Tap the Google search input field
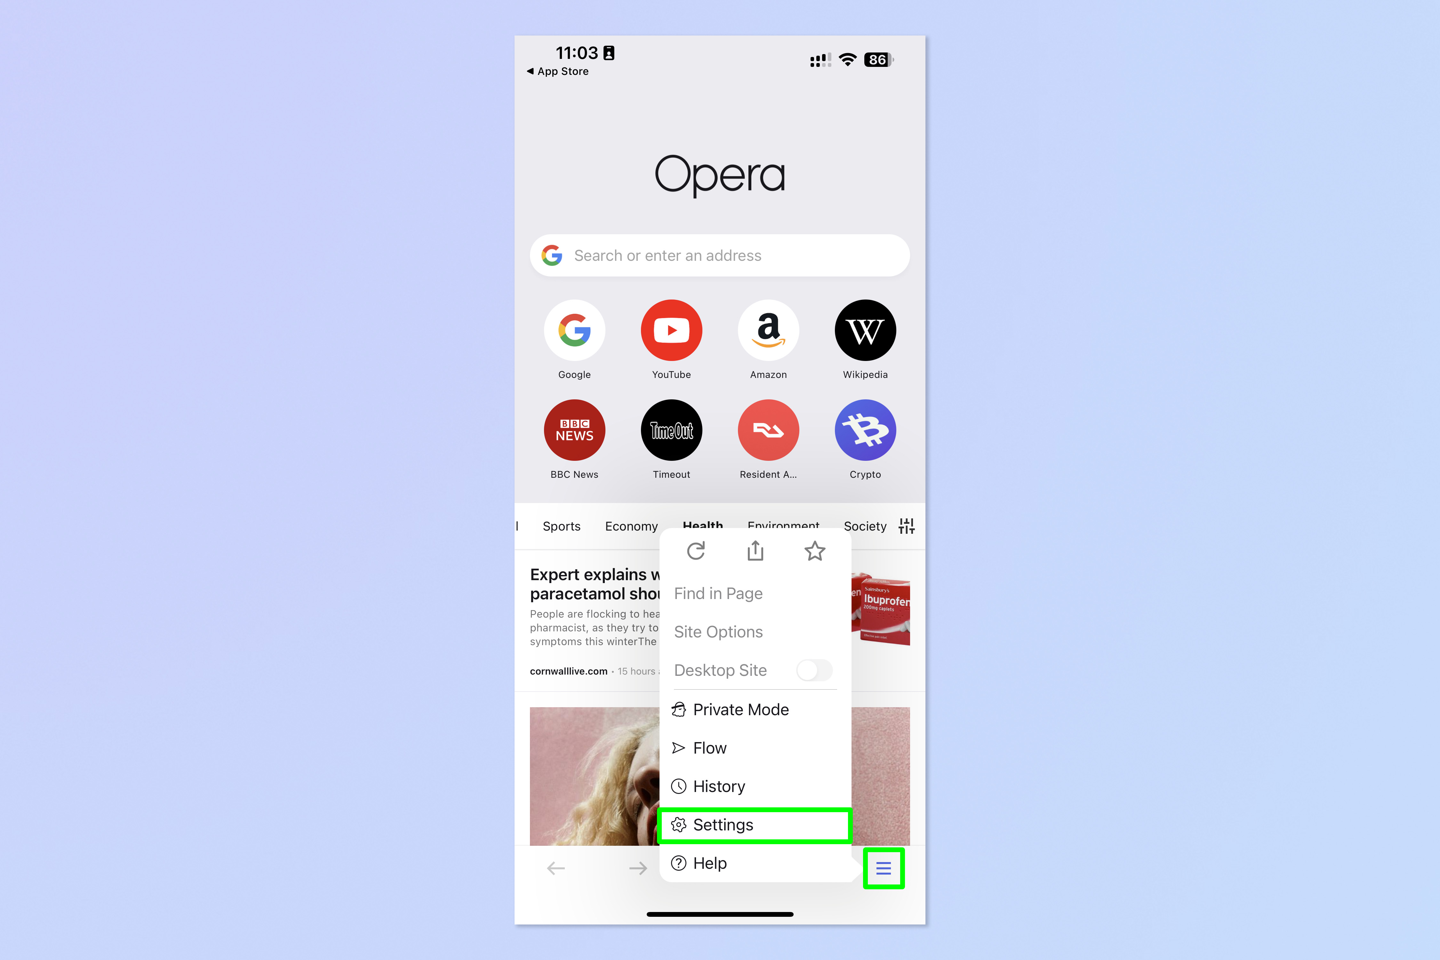Image resolution: width=1440 pixels, height=960 pixels. (x=720, y=255)
